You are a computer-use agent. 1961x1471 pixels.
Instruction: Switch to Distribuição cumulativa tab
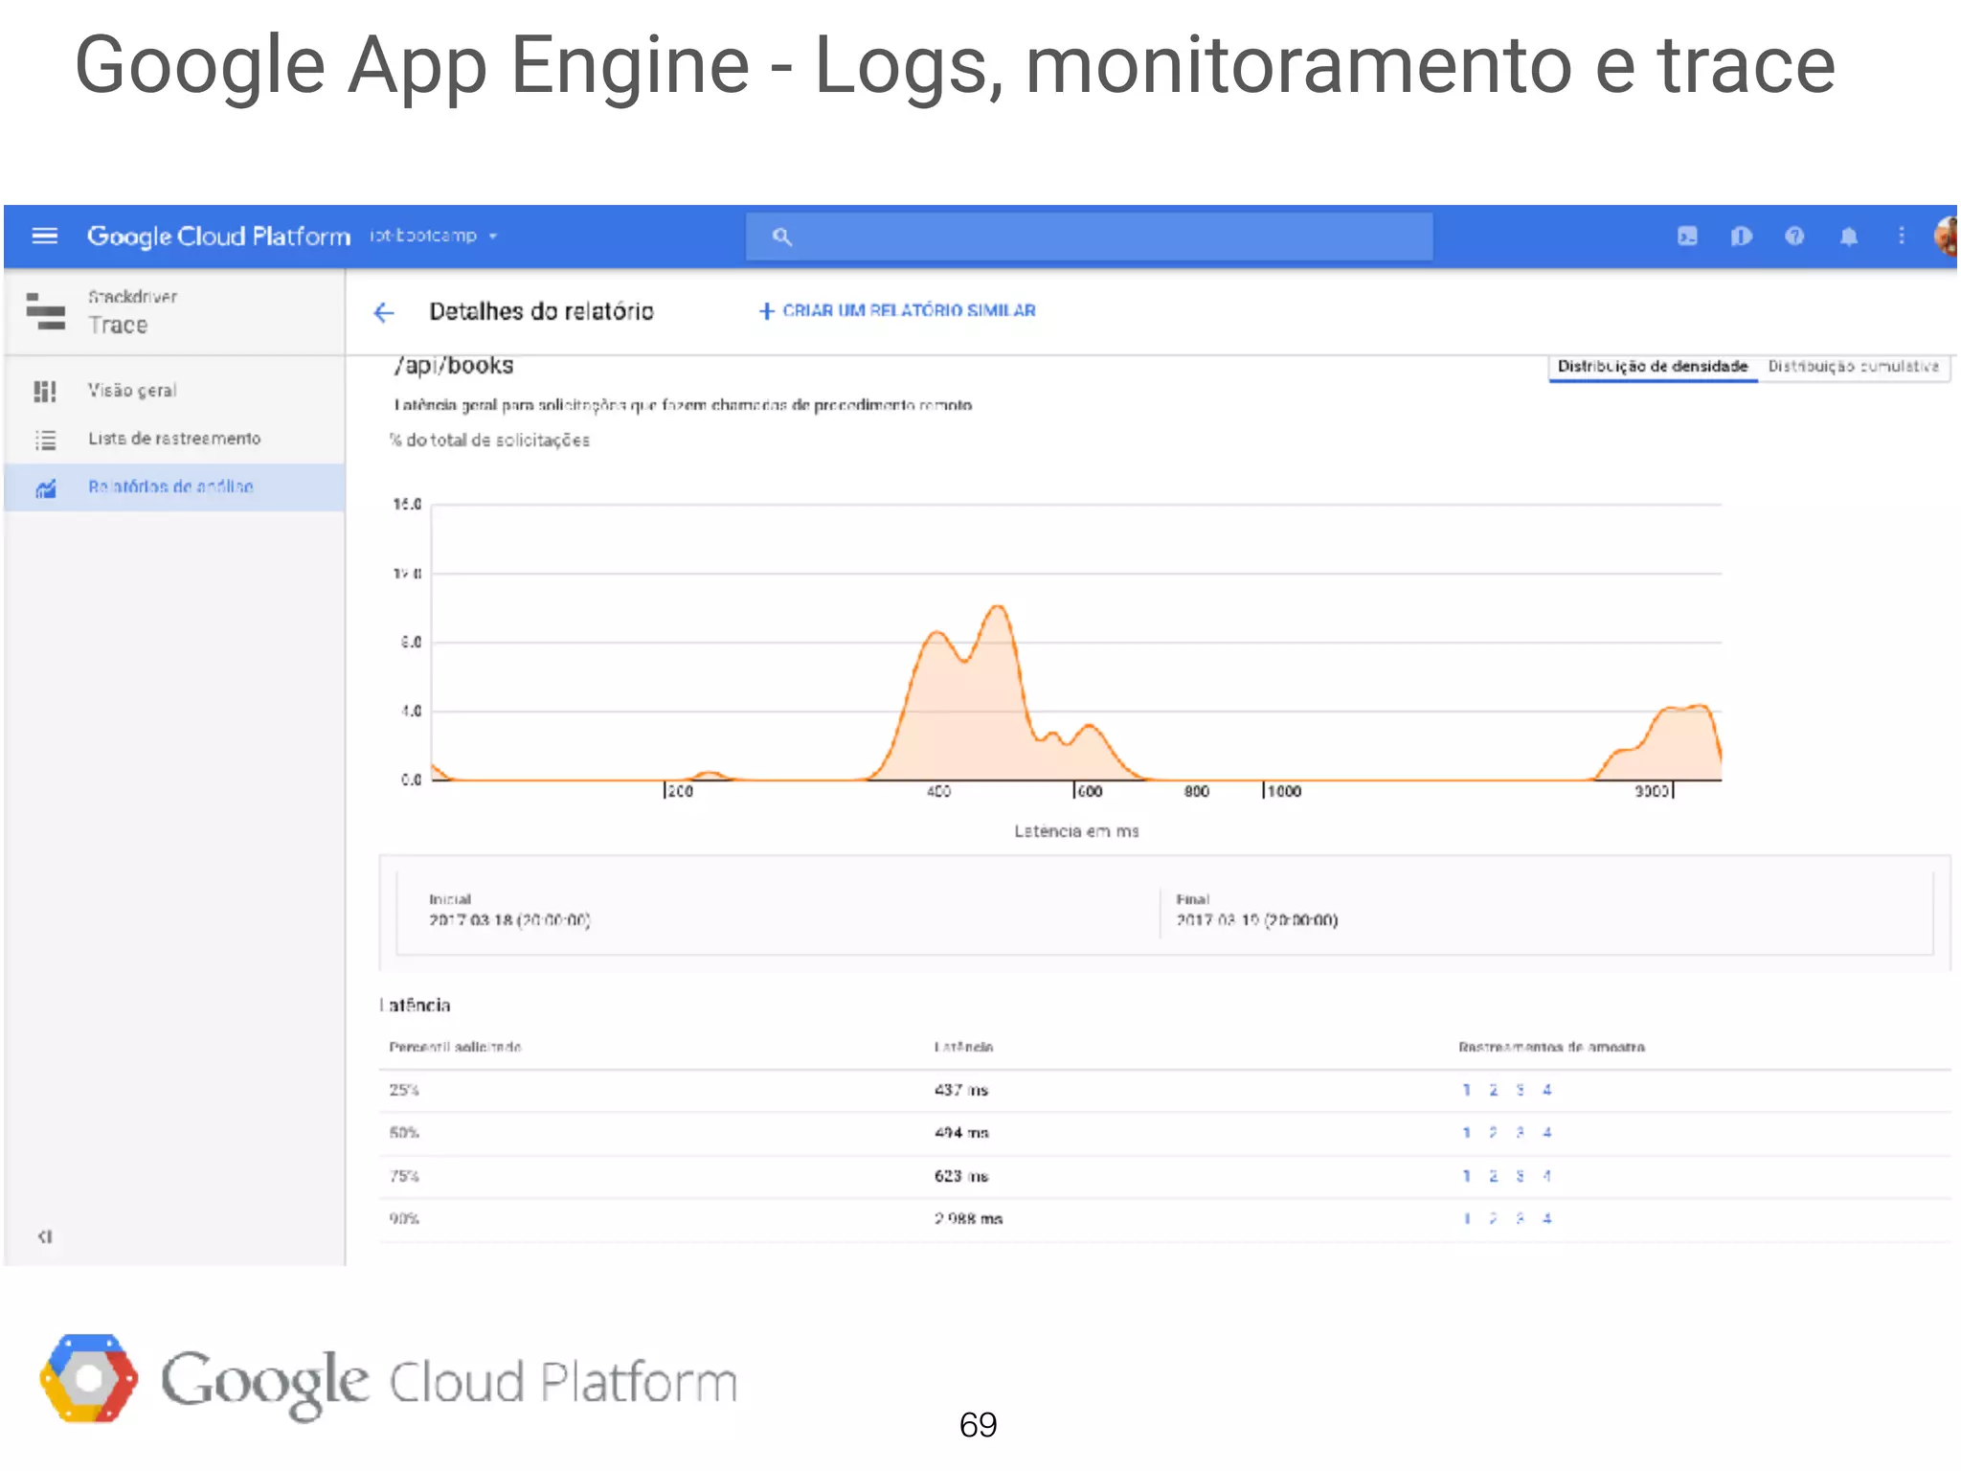click(x=1854, y=367)
